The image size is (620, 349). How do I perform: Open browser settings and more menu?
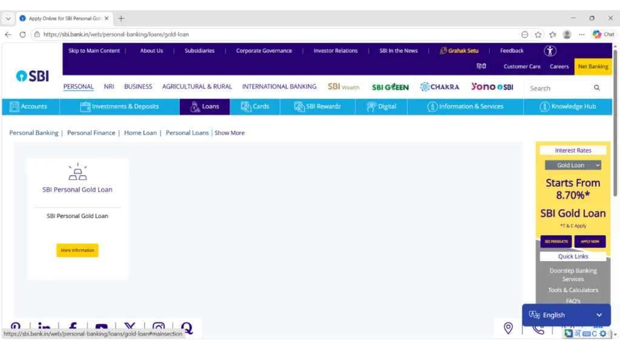click(581, 35)
